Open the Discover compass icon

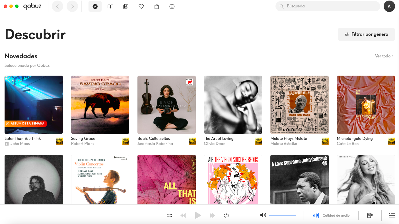coord(95,6)
